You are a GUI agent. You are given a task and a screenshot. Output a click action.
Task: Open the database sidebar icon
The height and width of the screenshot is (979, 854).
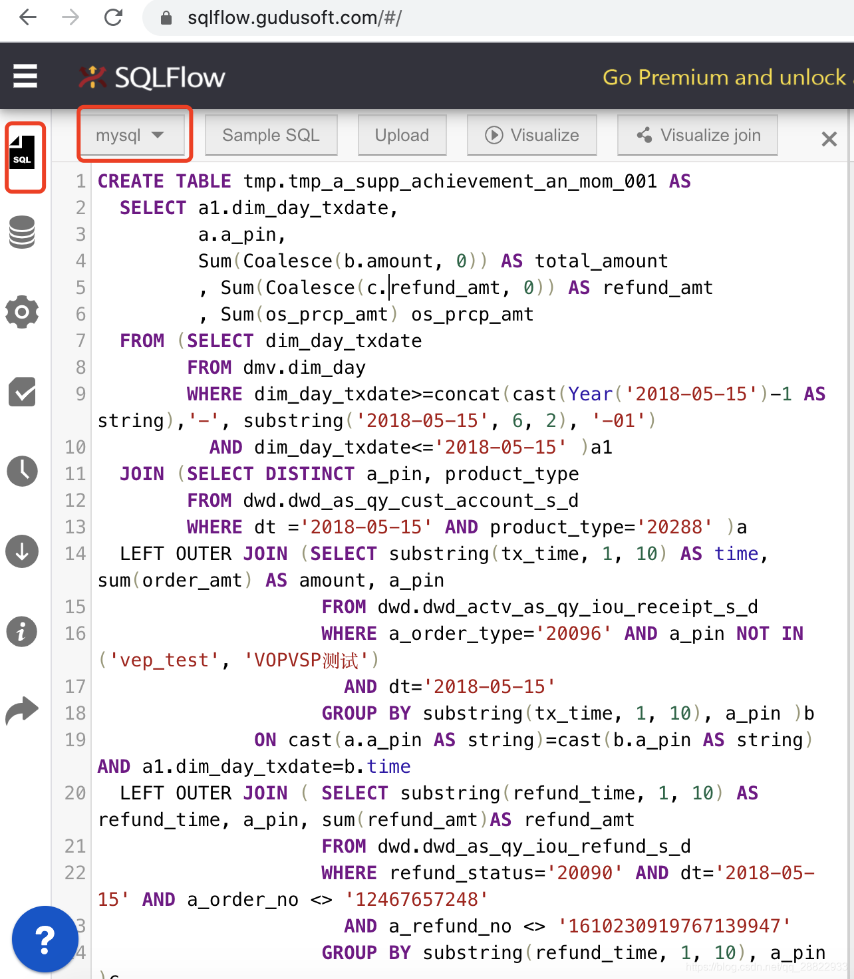click(x=22, y=232)
